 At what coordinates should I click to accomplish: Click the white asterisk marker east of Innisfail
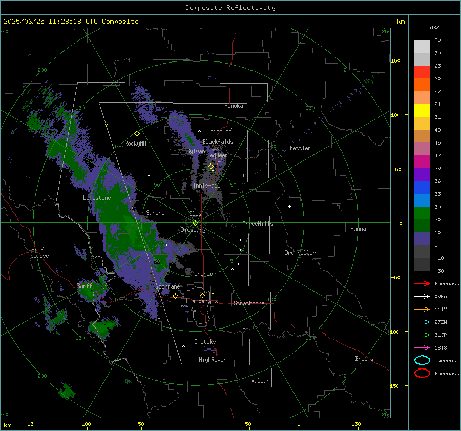tap(243, 176)
